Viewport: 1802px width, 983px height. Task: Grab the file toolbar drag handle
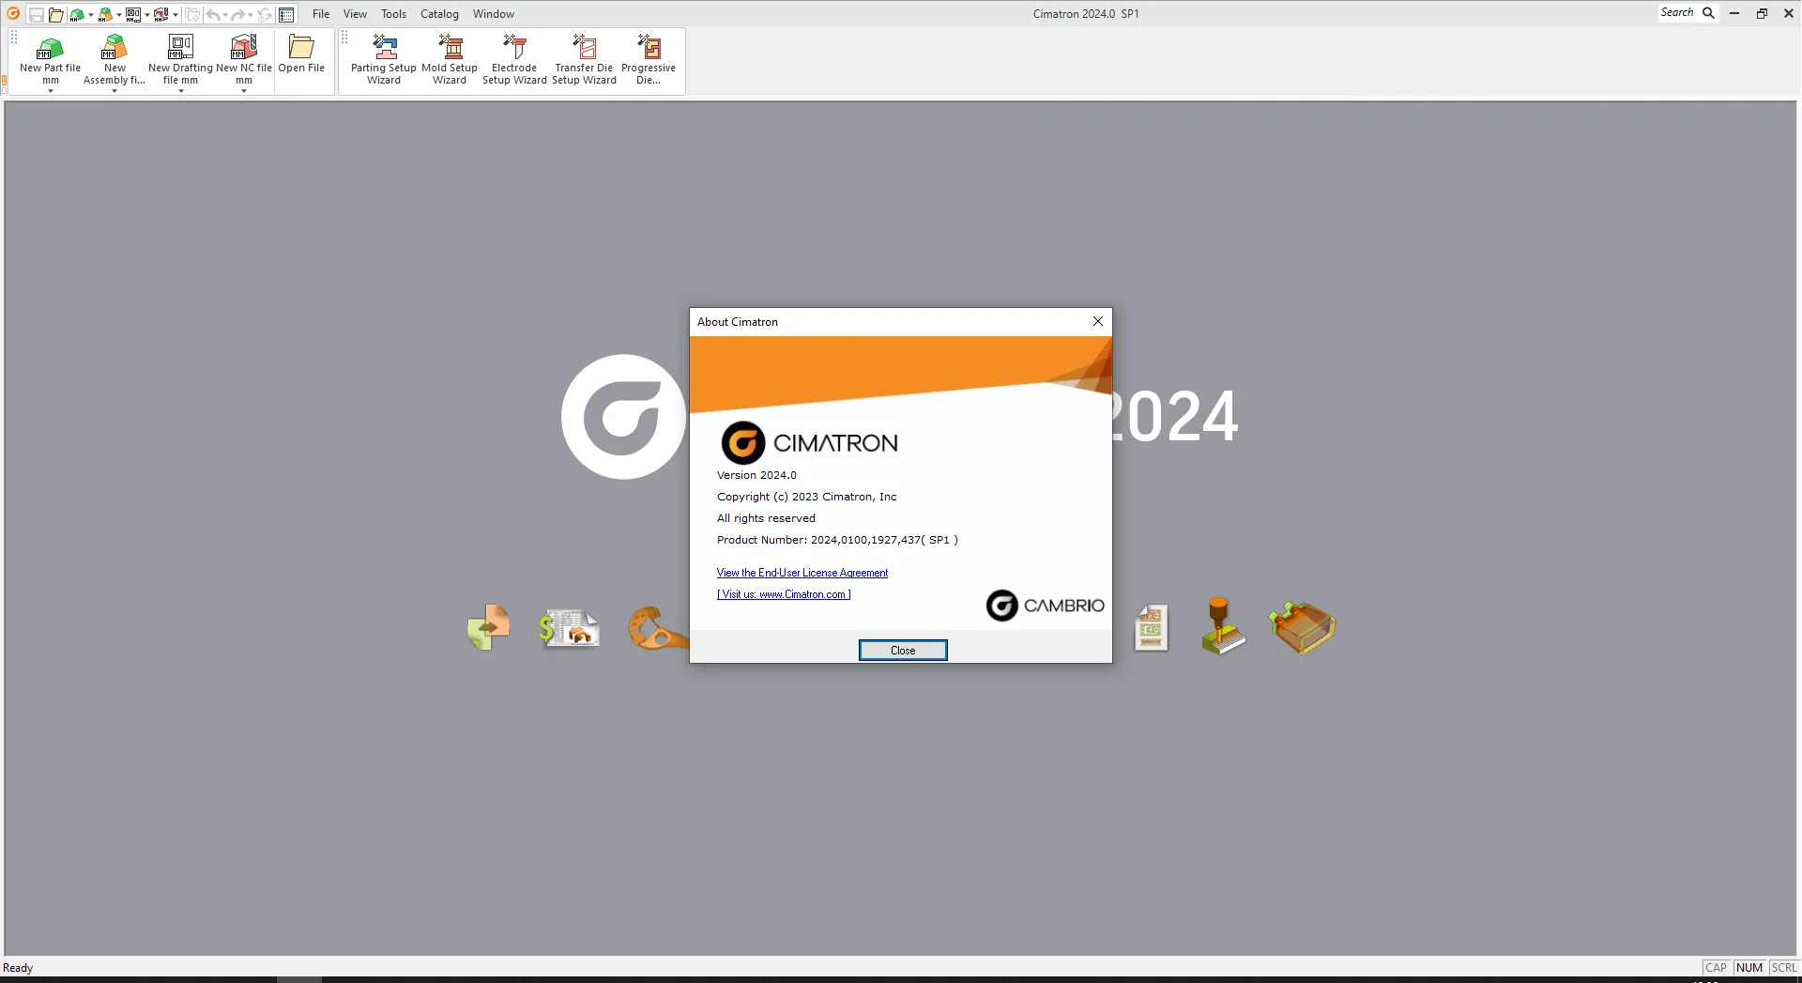point(13,38)
